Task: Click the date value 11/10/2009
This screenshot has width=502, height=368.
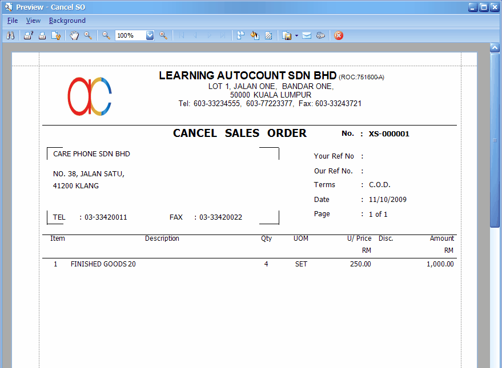Action: coord(388,200)
